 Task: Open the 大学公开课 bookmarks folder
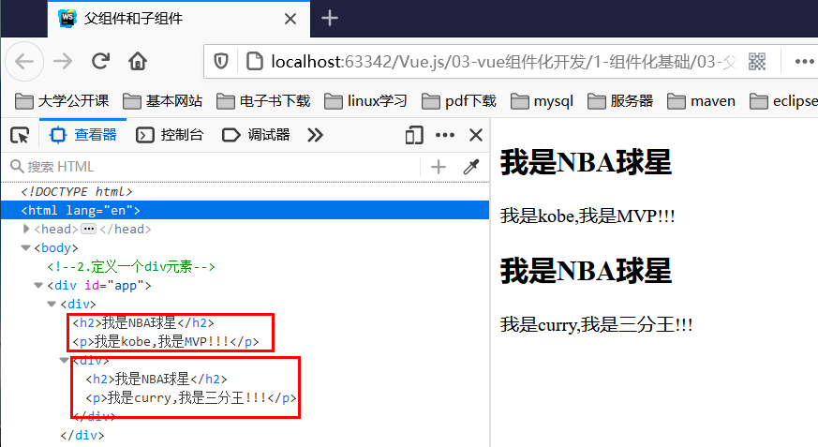tap(62, 100)
